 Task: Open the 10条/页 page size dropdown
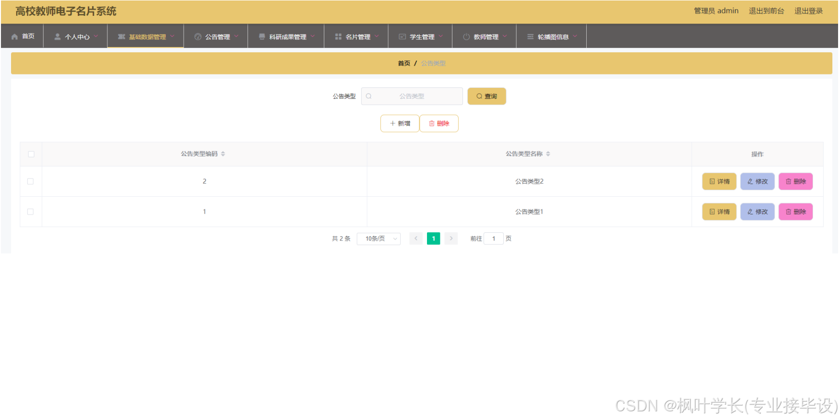(379, 239)
